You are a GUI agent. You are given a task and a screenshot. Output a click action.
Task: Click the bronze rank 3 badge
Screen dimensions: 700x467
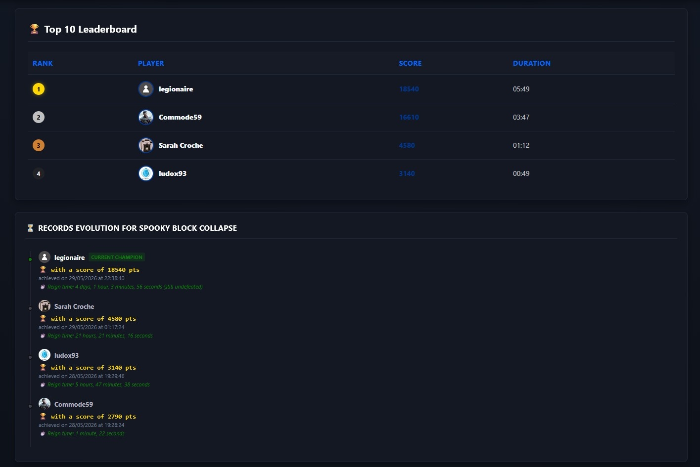pyautogui.click(x=39, y=145)
